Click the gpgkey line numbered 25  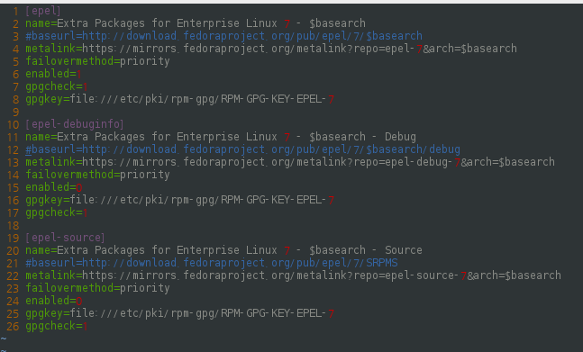[x=179, y=313]
